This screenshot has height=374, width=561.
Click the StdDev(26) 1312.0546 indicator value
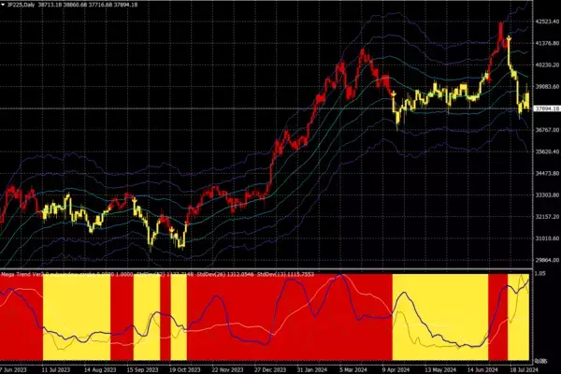225,275
